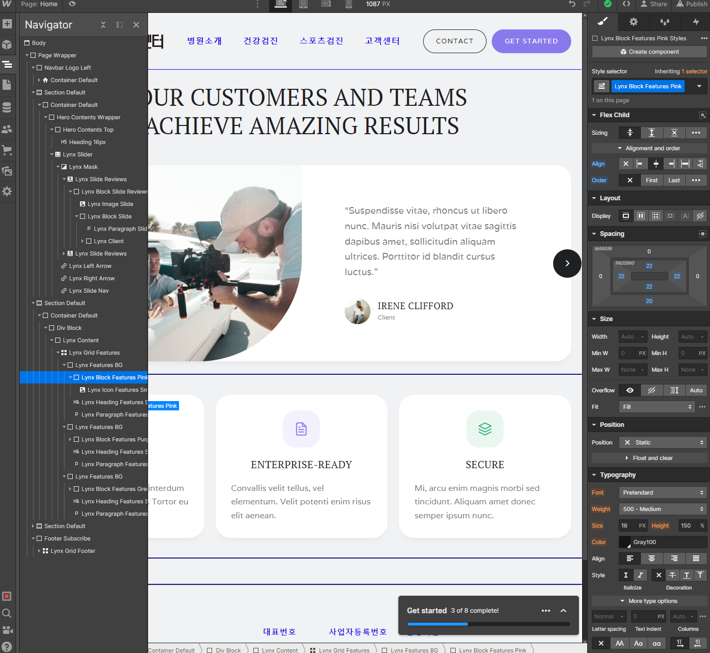The height and width of the screenshot is (653, 710).
Task: Open the Fit dropdown set to Fill
Action: click(656, 407)
